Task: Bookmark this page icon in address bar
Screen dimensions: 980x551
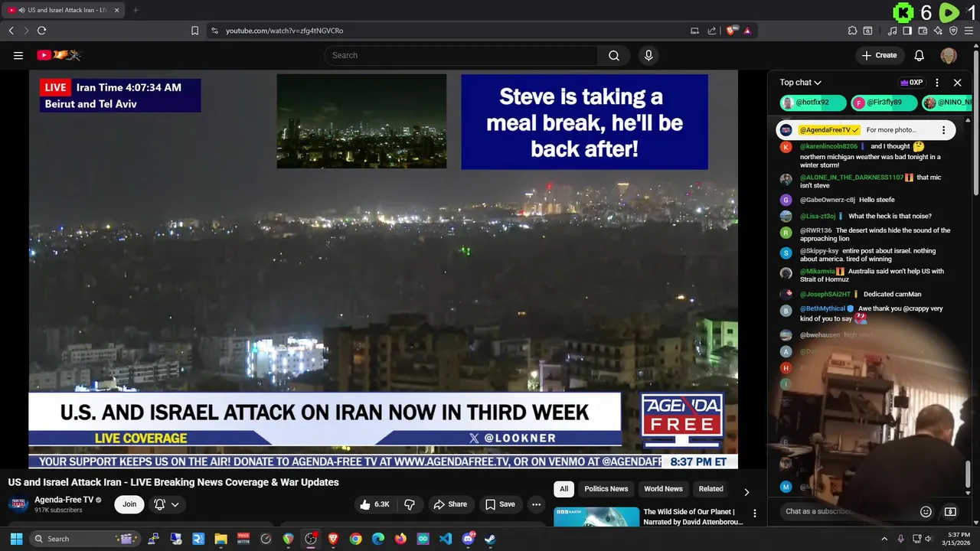Action: click(194, 31)
